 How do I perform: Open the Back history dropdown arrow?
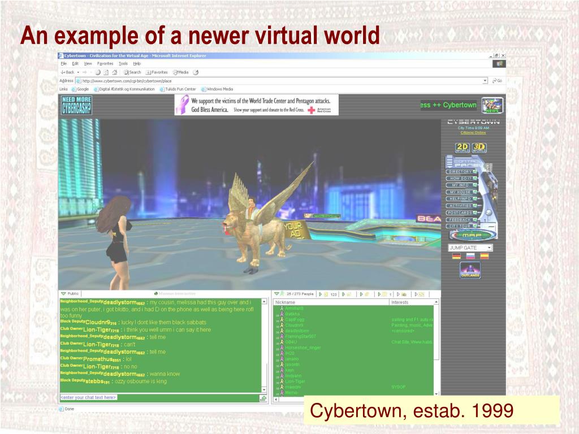coord(78,72)
